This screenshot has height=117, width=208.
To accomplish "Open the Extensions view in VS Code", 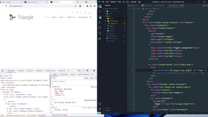I will click(x=100, y=28).
